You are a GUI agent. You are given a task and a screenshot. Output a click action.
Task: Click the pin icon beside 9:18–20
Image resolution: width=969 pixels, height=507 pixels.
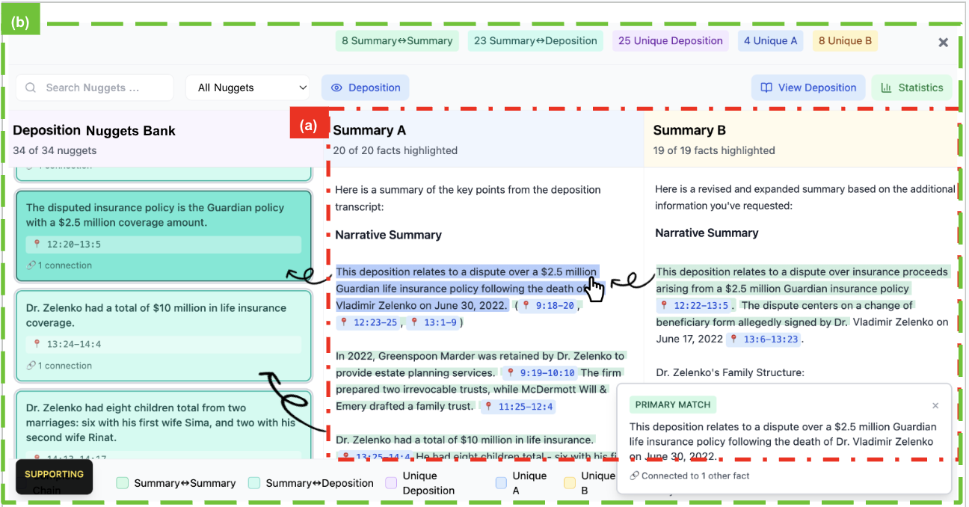point(526,306)
